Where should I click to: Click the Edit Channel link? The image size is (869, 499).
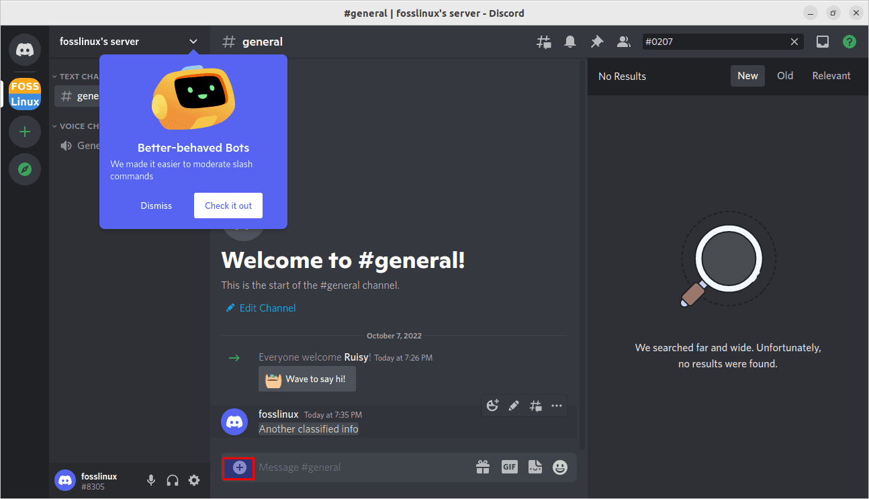click(x=261, y=308)
